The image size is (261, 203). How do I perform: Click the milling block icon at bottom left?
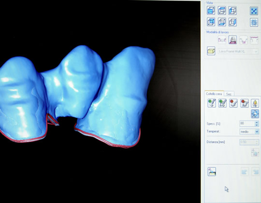tap(212, 172)
